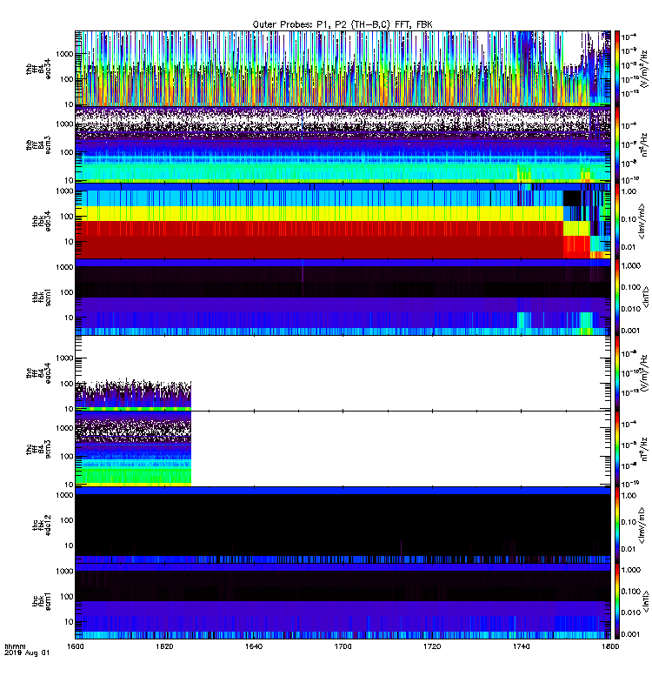This screenshot has height=696, width=652.
Task: Click the '10' y-axis tick of thc scm3 panel
Action: click(x=70, y=485)
